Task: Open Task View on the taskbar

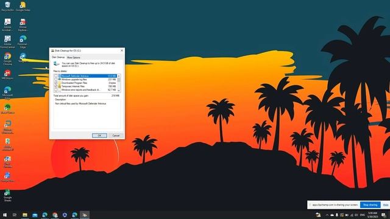Action: point(15,215)
